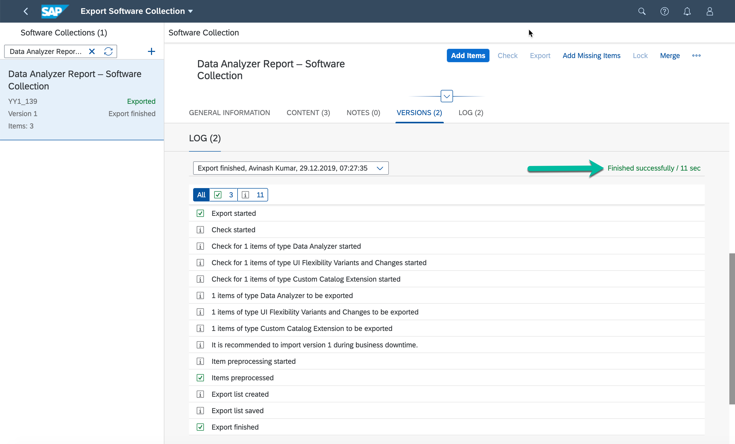Click Add Missing Items link
Viewport: 735px width, 444px height.
[591, 55]
